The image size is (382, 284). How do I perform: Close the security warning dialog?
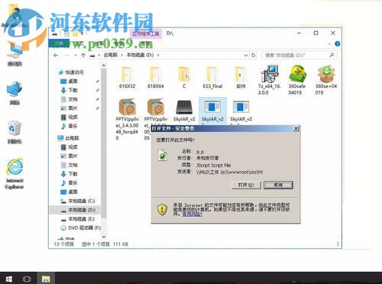[x=296, y=128]
